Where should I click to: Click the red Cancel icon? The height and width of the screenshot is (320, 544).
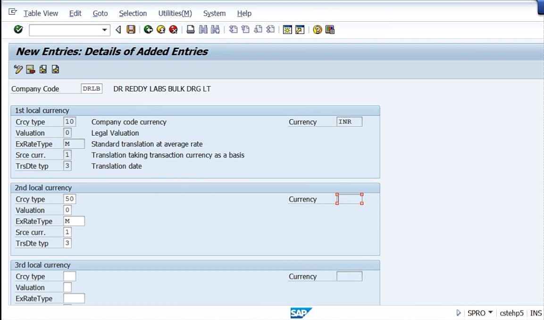[x=174, y=30]
